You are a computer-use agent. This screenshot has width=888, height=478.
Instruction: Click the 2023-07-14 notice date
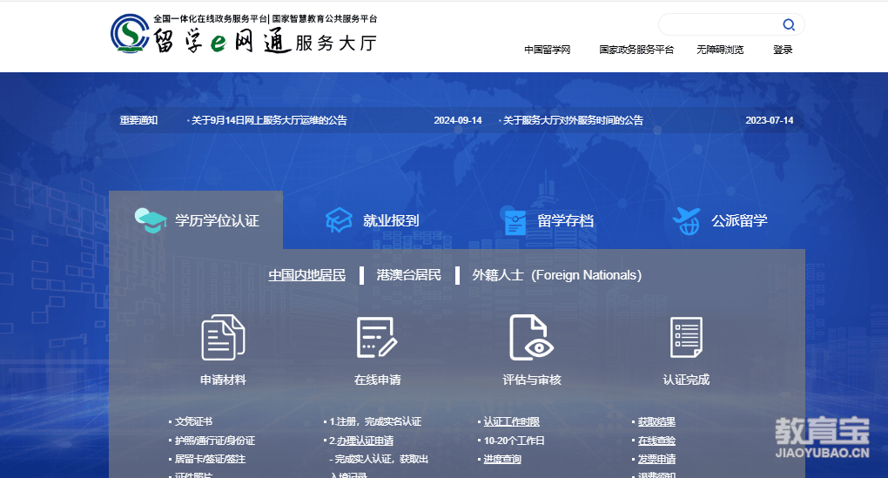pyautogui.click(x=769, y=120)
